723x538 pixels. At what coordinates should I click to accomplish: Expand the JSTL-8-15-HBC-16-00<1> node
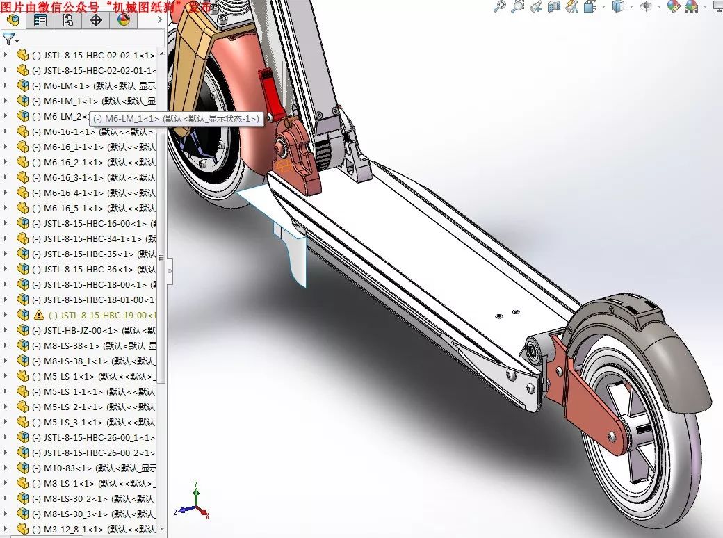[6, 223]
